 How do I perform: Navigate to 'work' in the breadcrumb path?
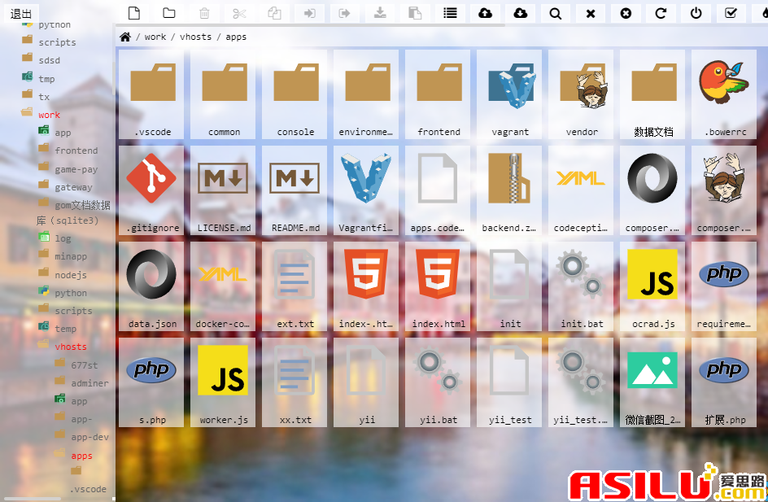[x=155, y=37]
